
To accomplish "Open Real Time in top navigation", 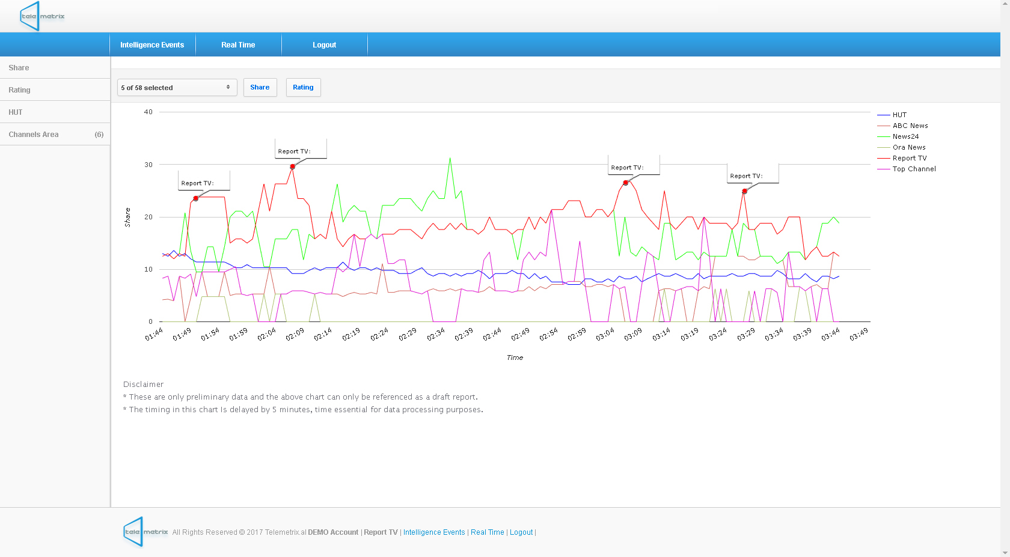I will 238,45.
